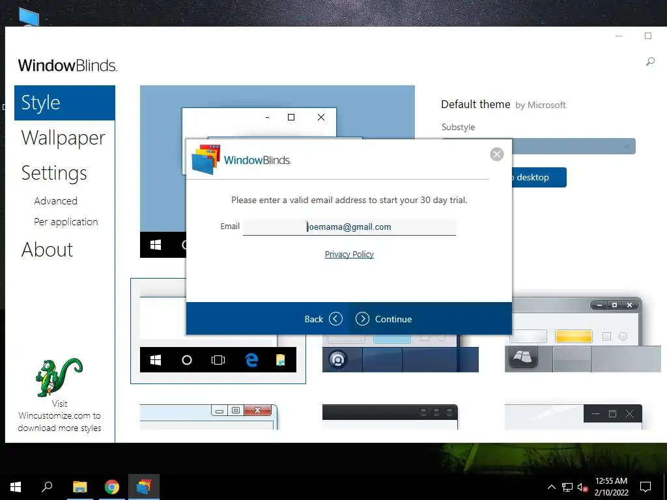Switch to the Wallpaper tab
This screenshot has height=500, width=667.
tap(63, 138)
